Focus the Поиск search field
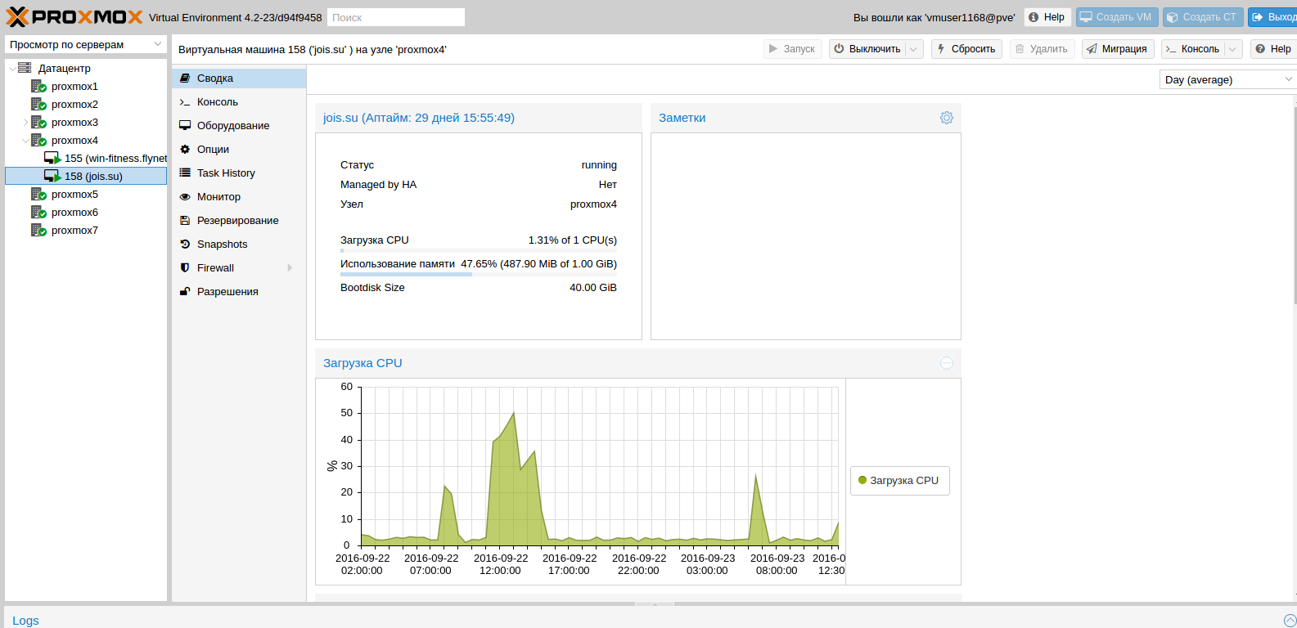The image size is (1297, 628). (x=396, y=17)
